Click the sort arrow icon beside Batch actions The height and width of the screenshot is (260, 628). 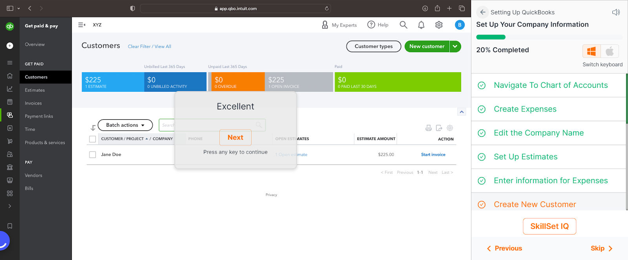click(x=93, y=128)
